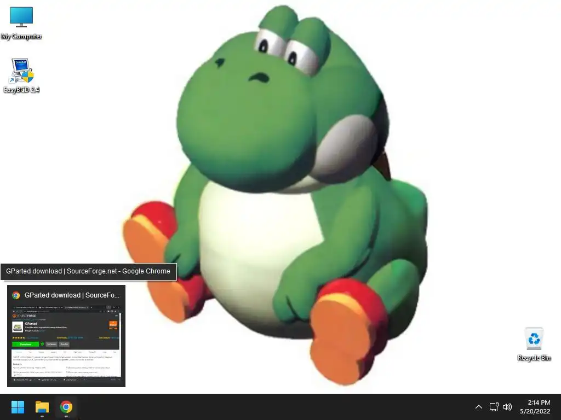The image size is (561, 420).
Task: Open the volume control tray icon
Action: pos(507,407)
